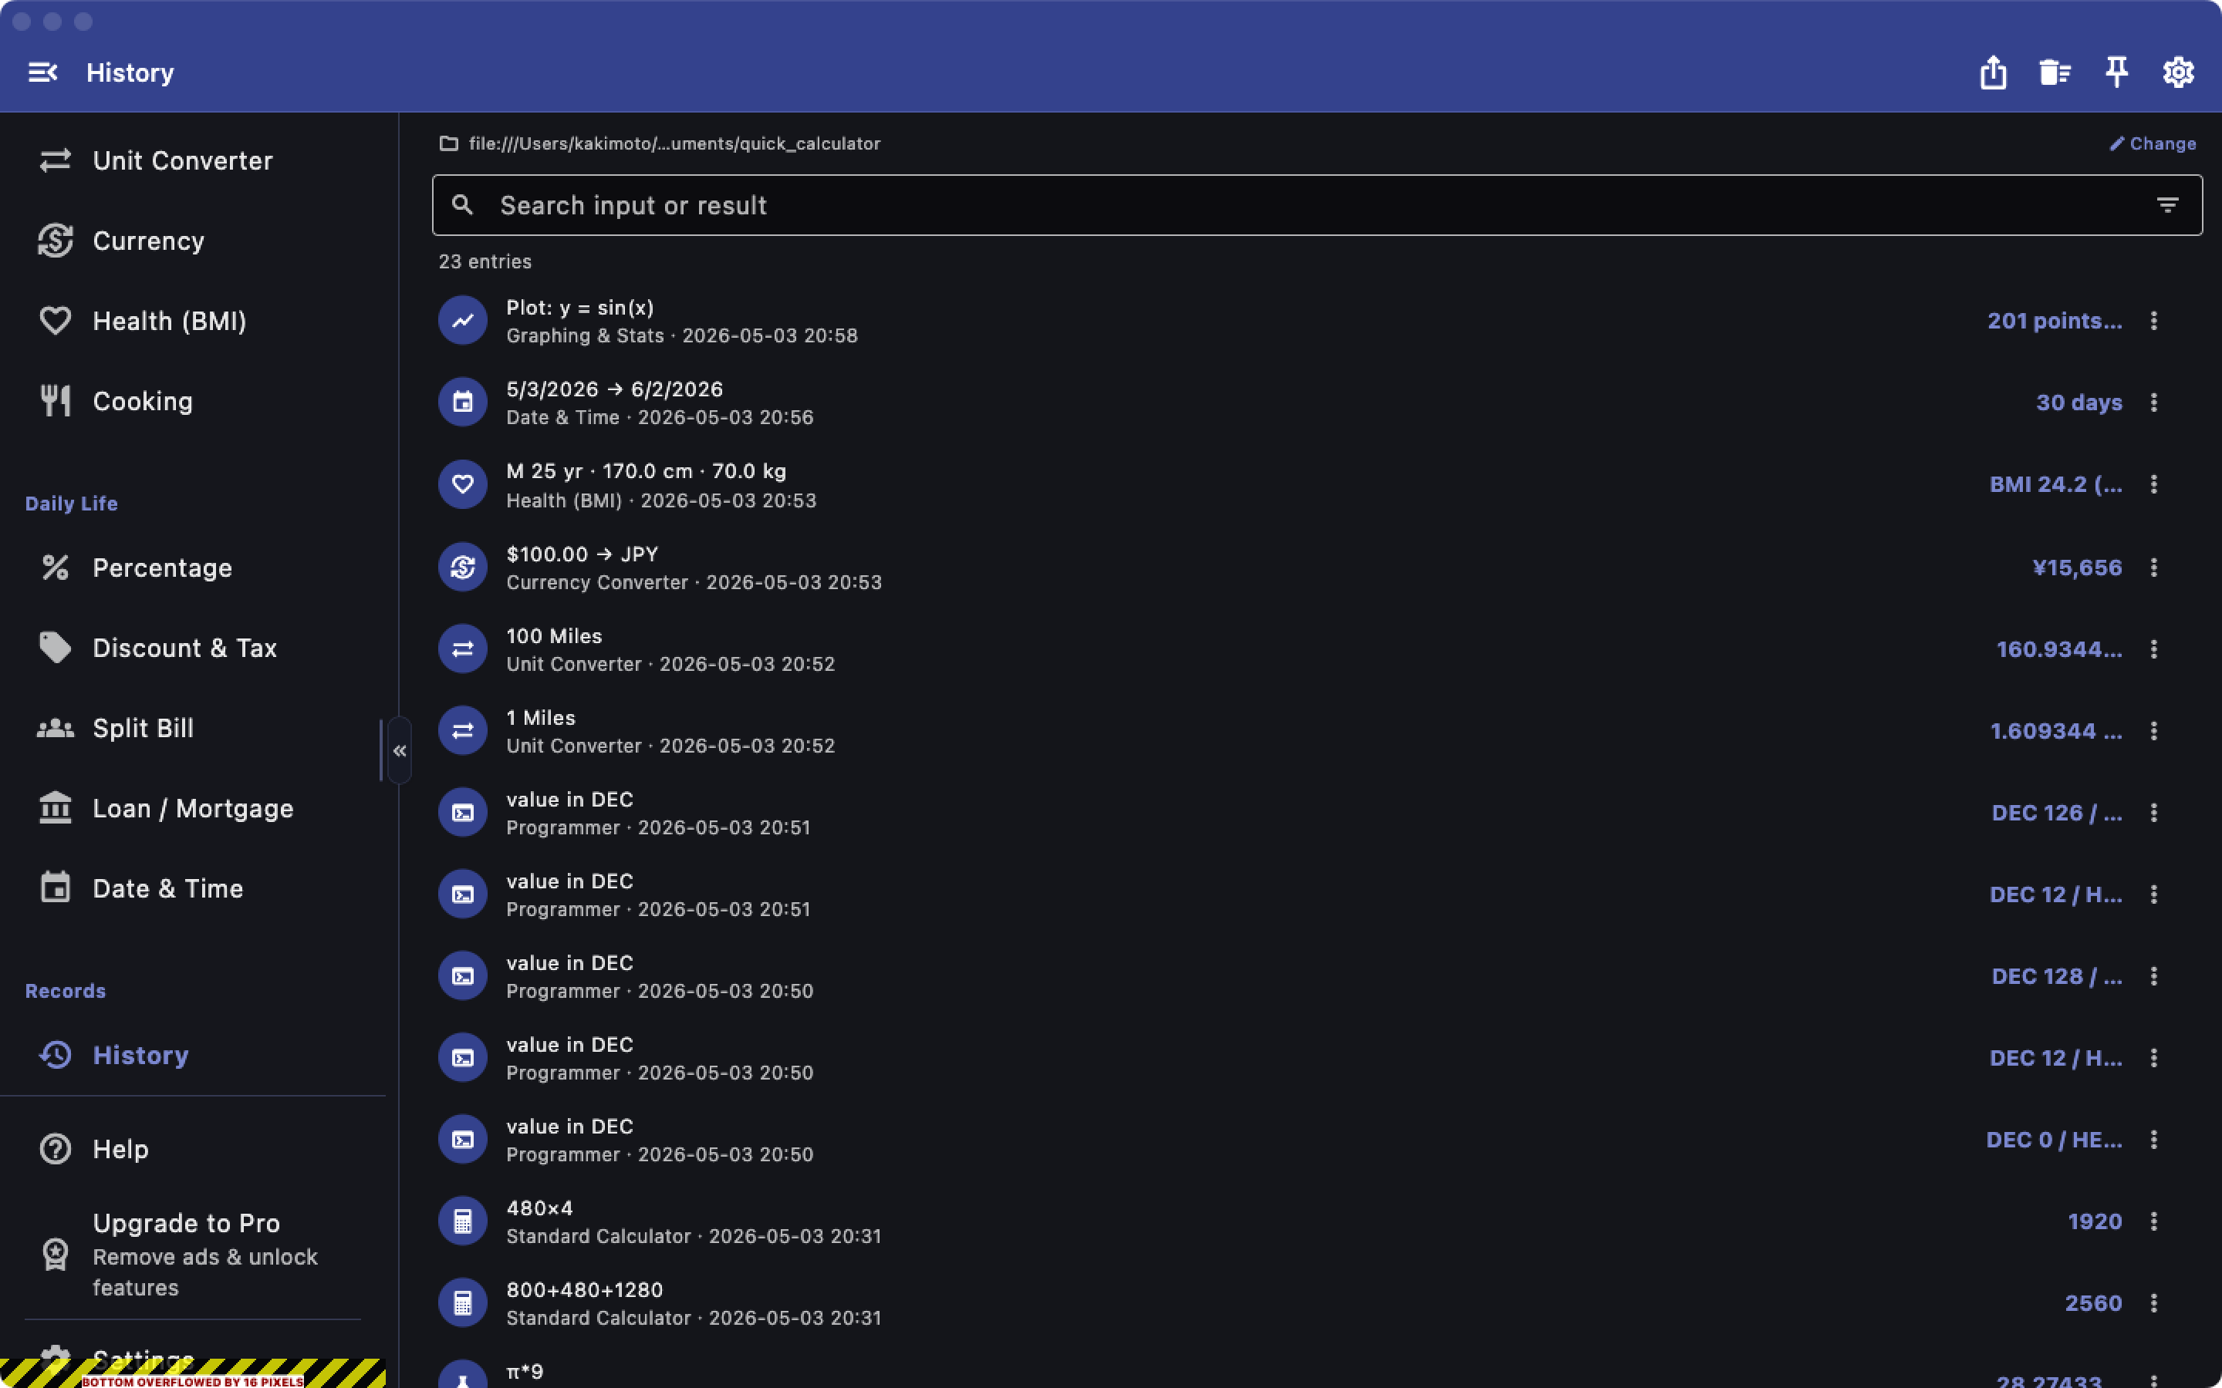Open the Loan / Mortgage tool
Screen dimensions: 2222x1388
[193, 808]
